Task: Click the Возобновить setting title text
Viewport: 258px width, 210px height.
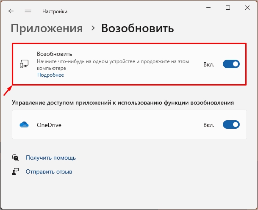Action: pos(55,54)
